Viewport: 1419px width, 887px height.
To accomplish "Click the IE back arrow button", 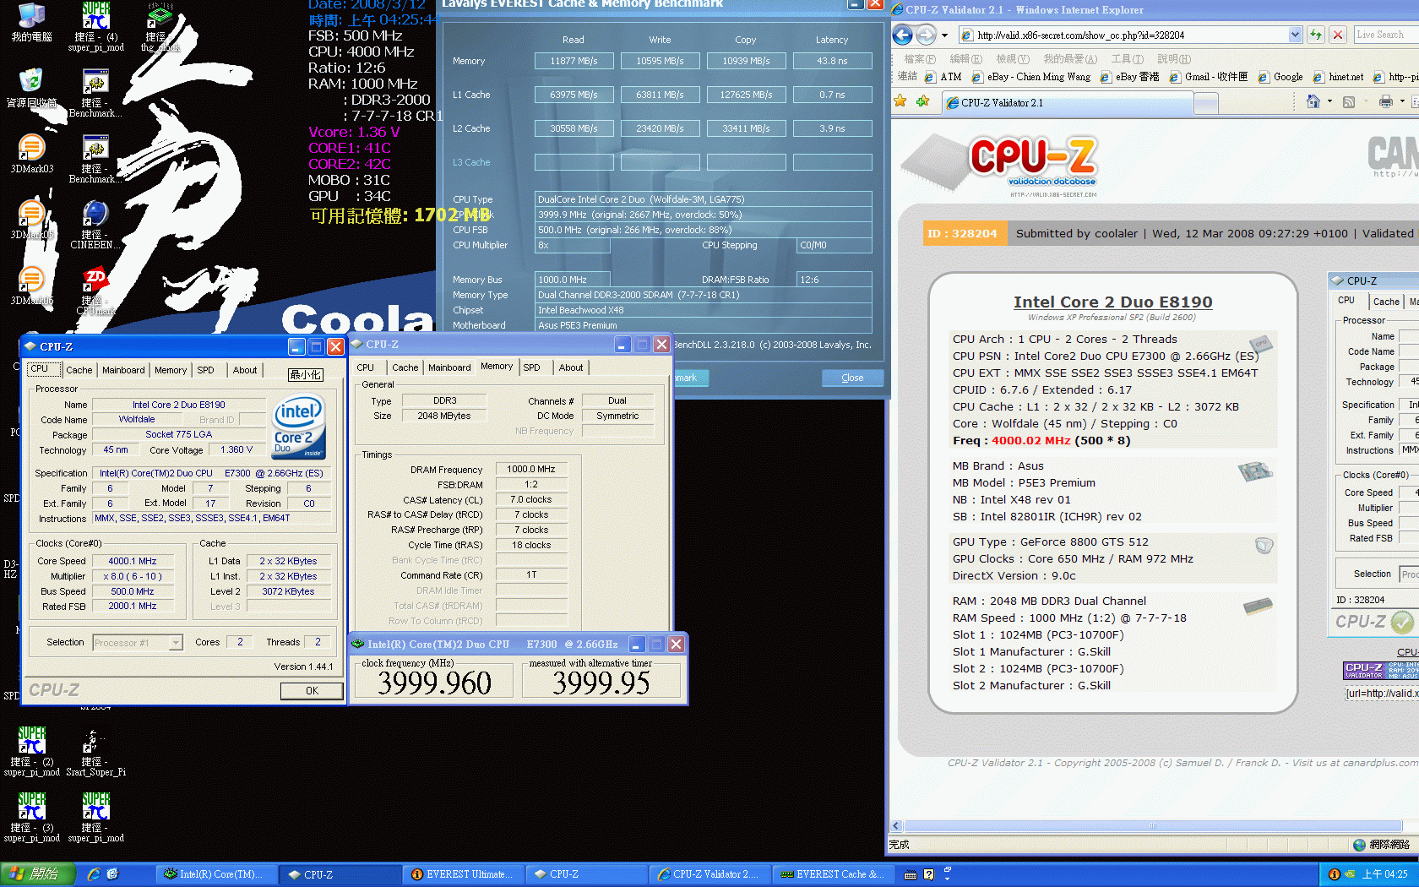I will point(903,35).
